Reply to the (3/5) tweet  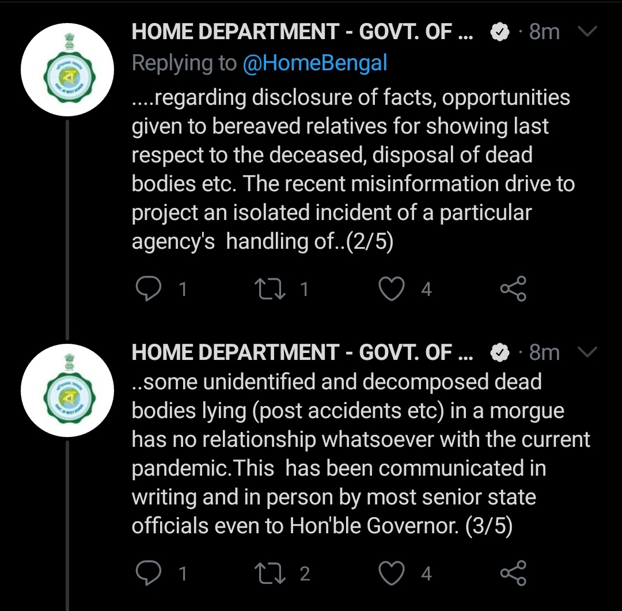(x=149, y=573)
